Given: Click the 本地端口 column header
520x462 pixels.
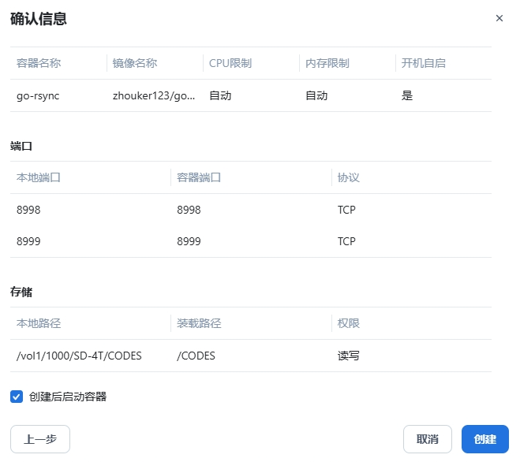Looking at the screenshot, I should click(39, 177).
